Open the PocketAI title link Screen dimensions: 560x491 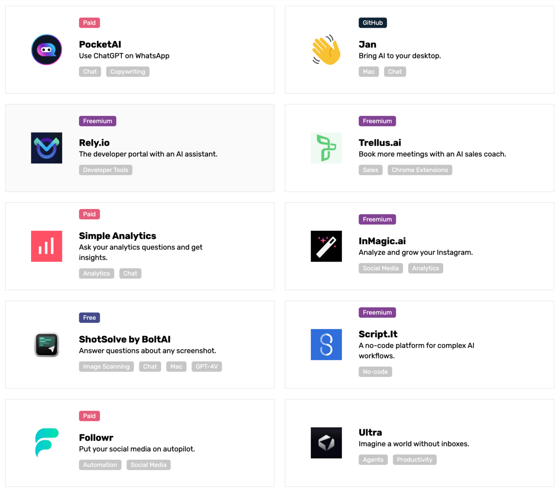click(100, 44)
